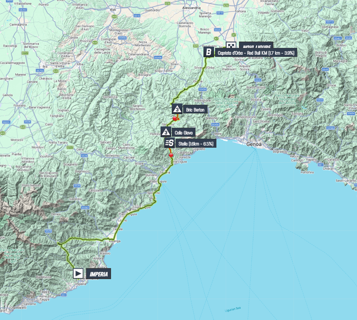This screenshot has height=320, width=357.
Task: Click the Tortona label
Action: (x=240, y=11)
